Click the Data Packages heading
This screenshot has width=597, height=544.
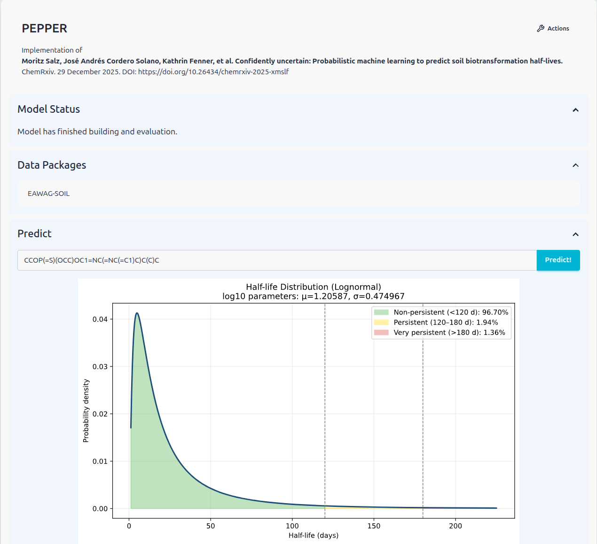click(x=52, y=165)
